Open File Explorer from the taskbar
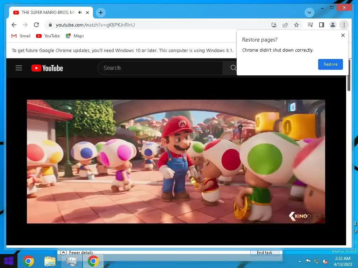 click(50, 261)
